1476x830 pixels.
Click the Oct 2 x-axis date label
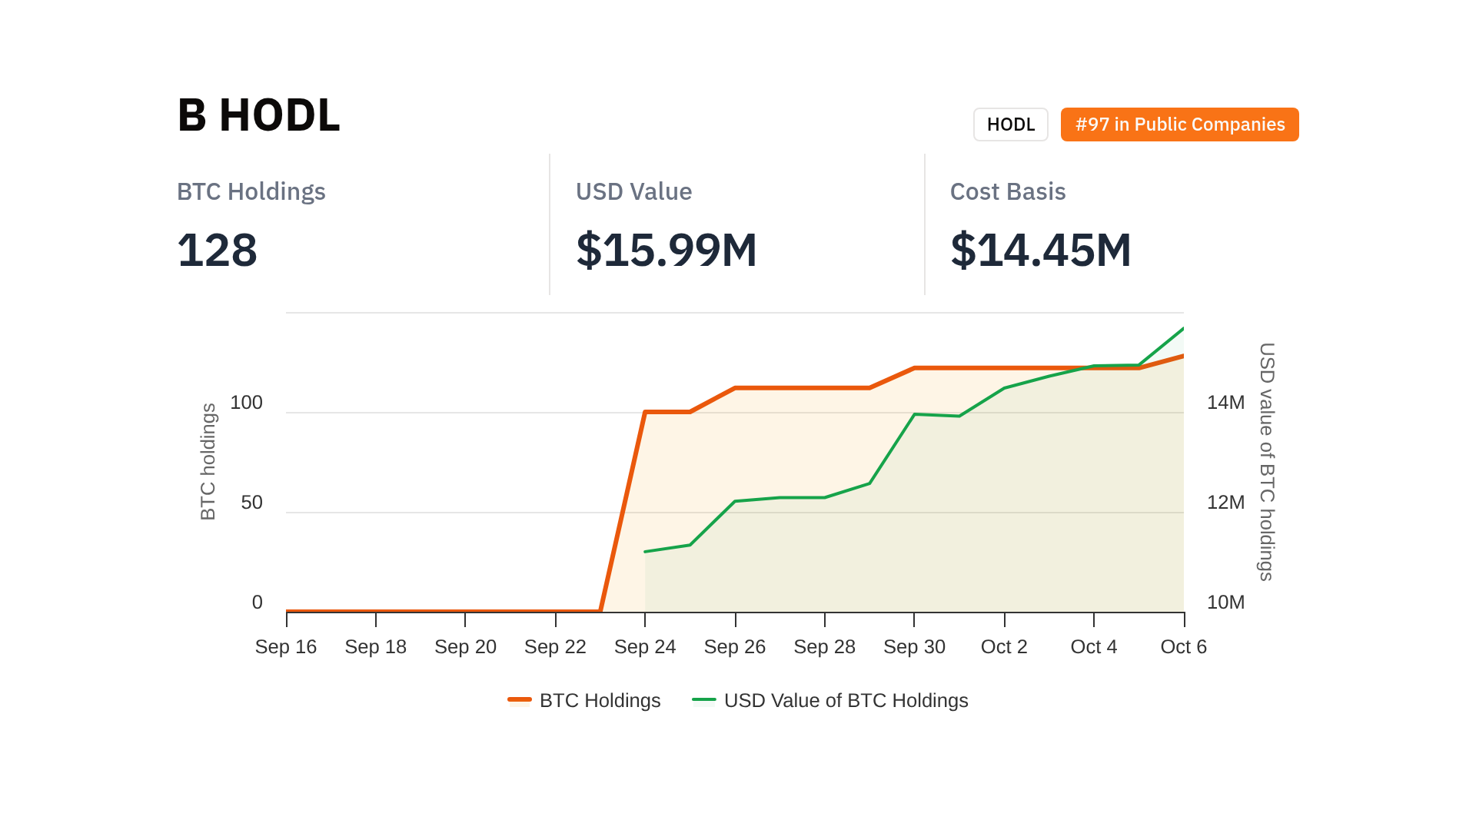1004,646
